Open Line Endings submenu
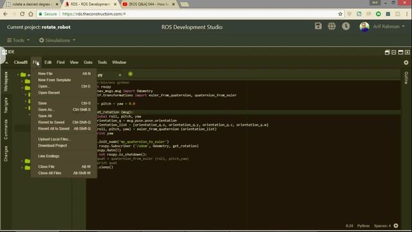This screenshot has width=412, height=232. tap(64, 156)
